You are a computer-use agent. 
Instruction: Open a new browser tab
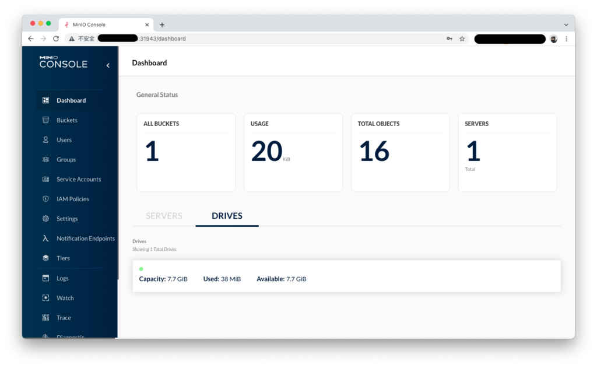[x=162, y=24]
